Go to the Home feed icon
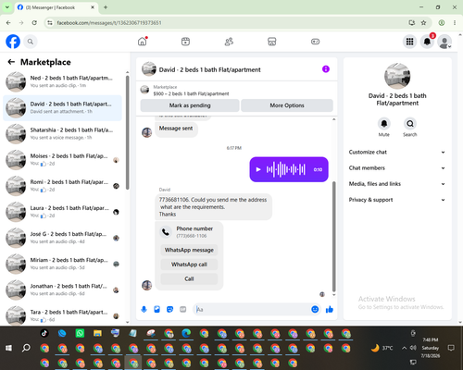 point(143,42)
